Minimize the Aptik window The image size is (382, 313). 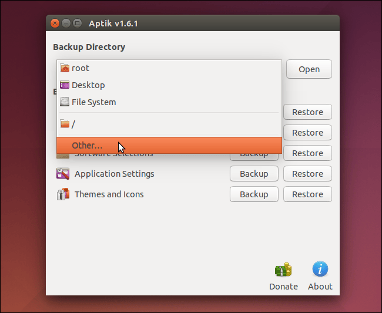click(66, 23)
